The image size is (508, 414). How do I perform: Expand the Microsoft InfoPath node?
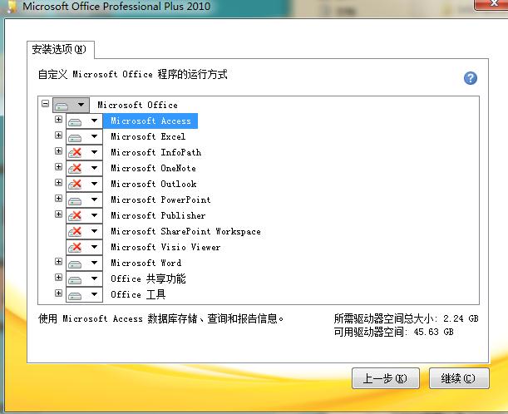pyautogui.click(x=59, y=151)
